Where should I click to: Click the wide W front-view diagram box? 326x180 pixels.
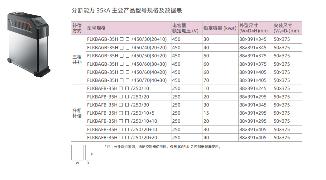tap(78, 153)
